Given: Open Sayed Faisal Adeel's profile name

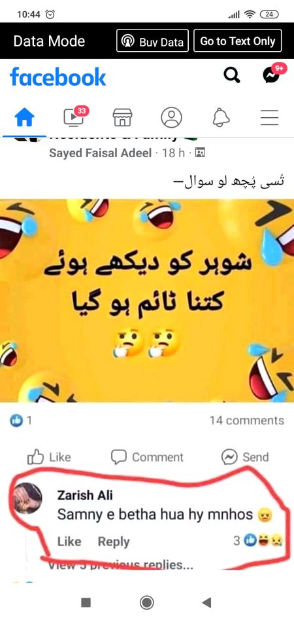Looking at the screenshot, I should click(x=100, y=153).
